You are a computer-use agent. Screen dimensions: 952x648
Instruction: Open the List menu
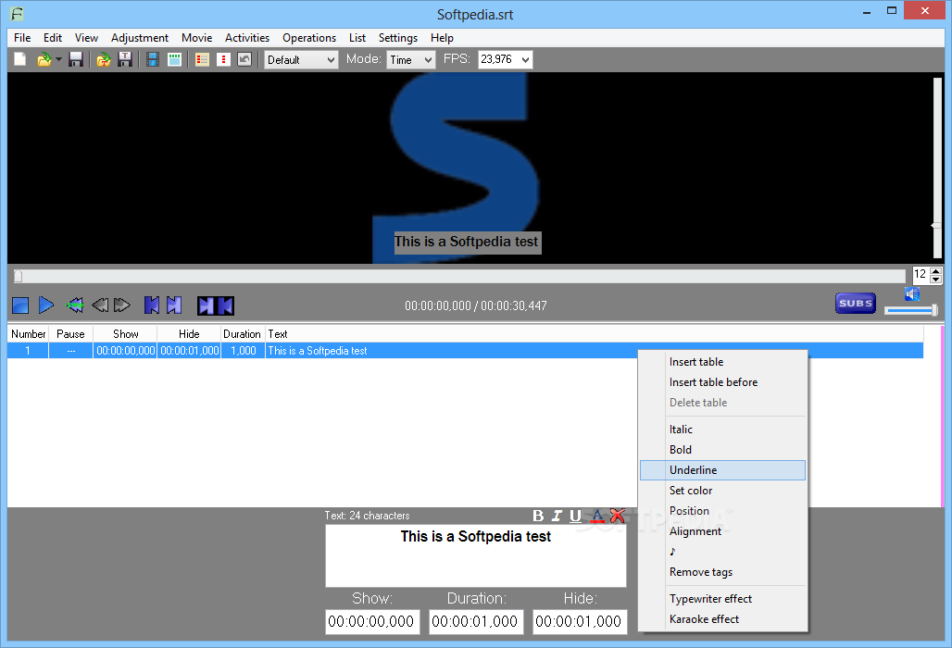(x=357, y=38)
